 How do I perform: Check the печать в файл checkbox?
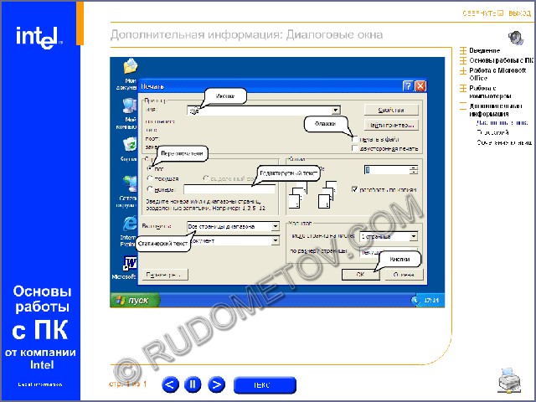[355, 139]
